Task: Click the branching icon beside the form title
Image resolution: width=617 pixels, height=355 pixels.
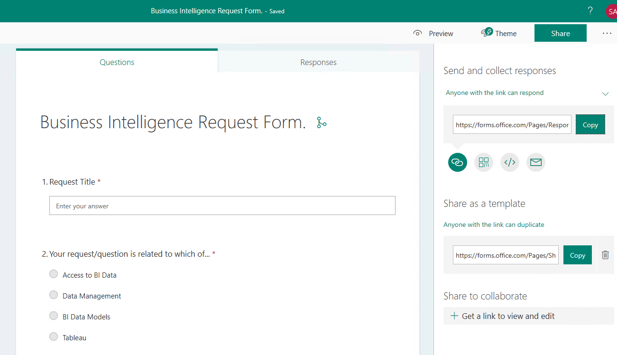Action: click(x=322, y=122)
